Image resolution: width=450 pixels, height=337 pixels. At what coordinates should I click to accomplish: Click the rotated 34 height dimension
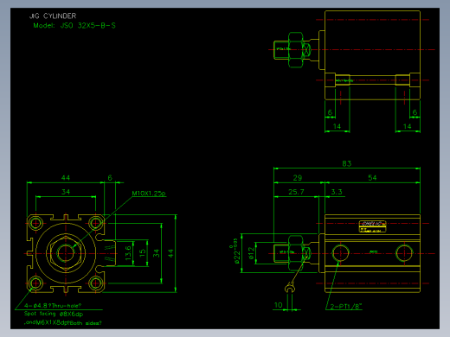pyautogui.click(x=157, y=253)
